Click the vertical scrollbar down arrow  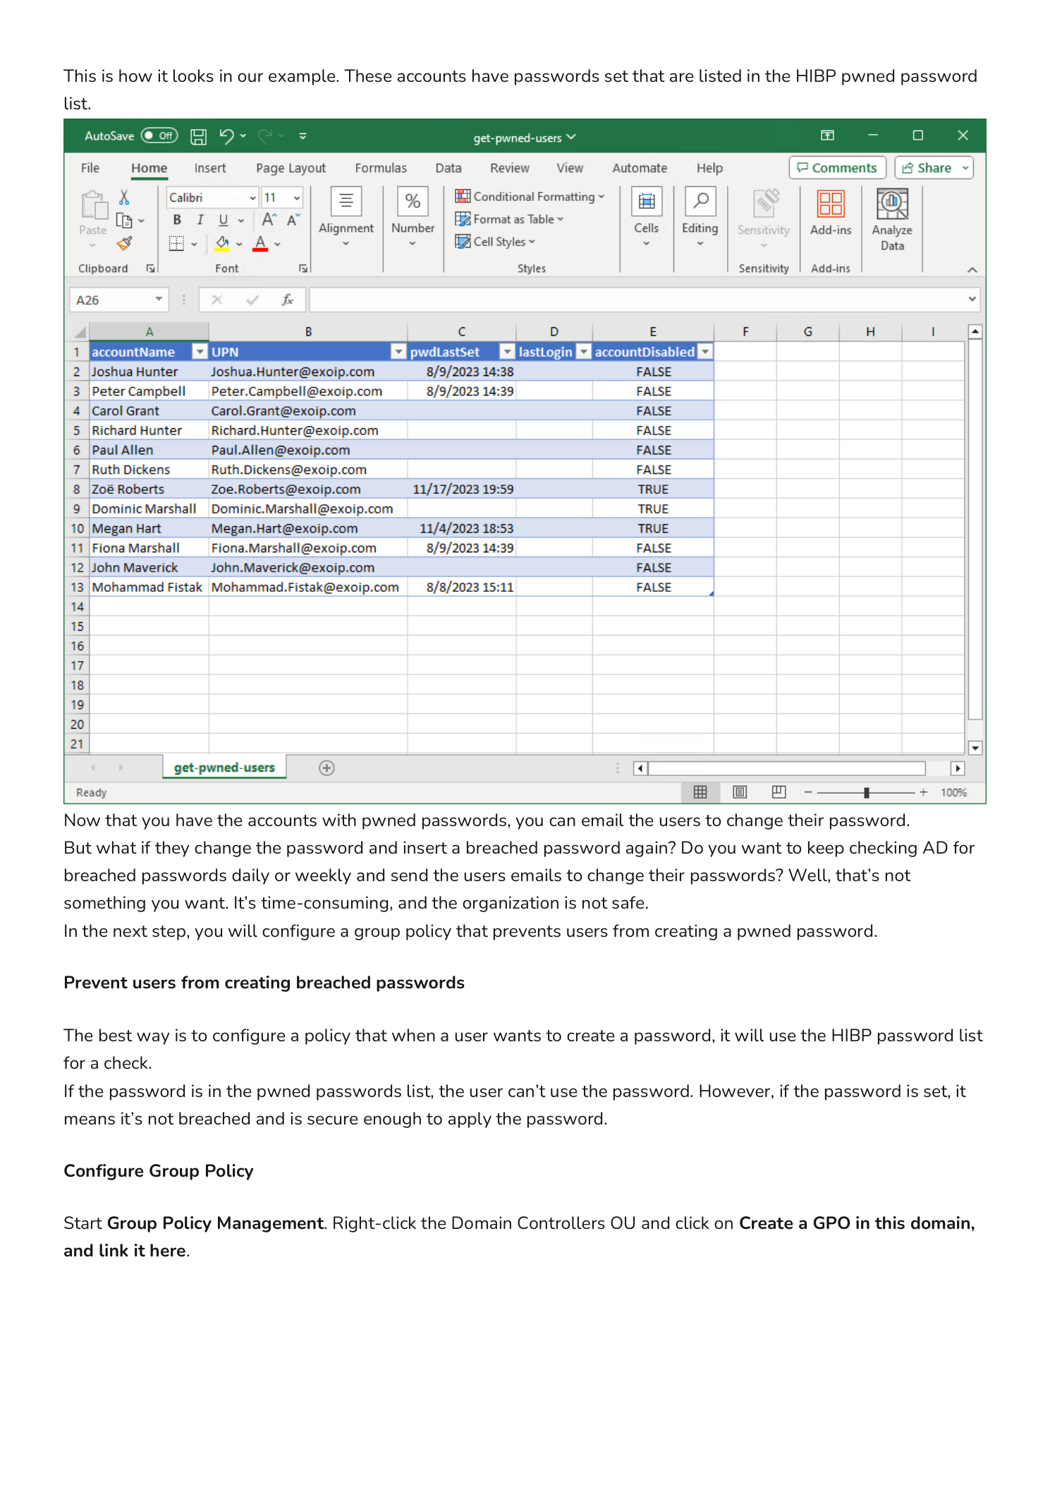pyautogui.click(x=975, y=748)
